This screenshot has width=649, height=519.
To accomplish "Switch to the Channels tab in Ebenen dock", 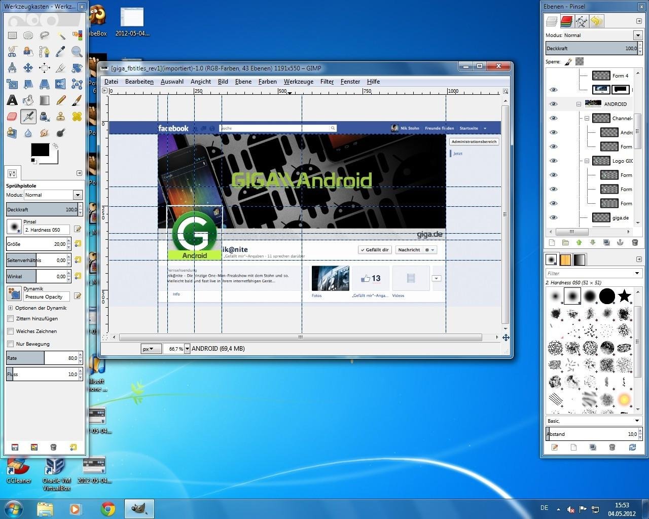I will (x=566, y=21).
